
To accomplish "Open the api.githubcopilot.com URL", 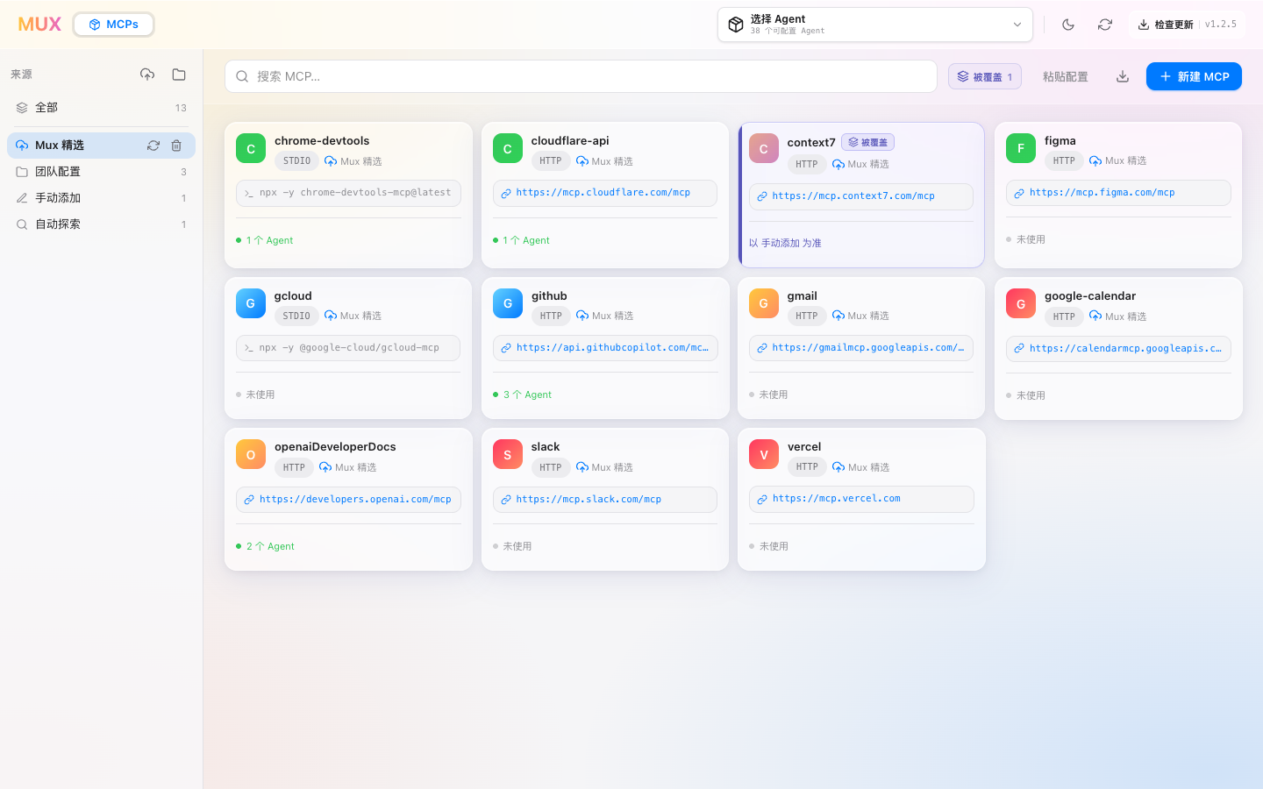I will pyautogui.click(x=605, y=348).
